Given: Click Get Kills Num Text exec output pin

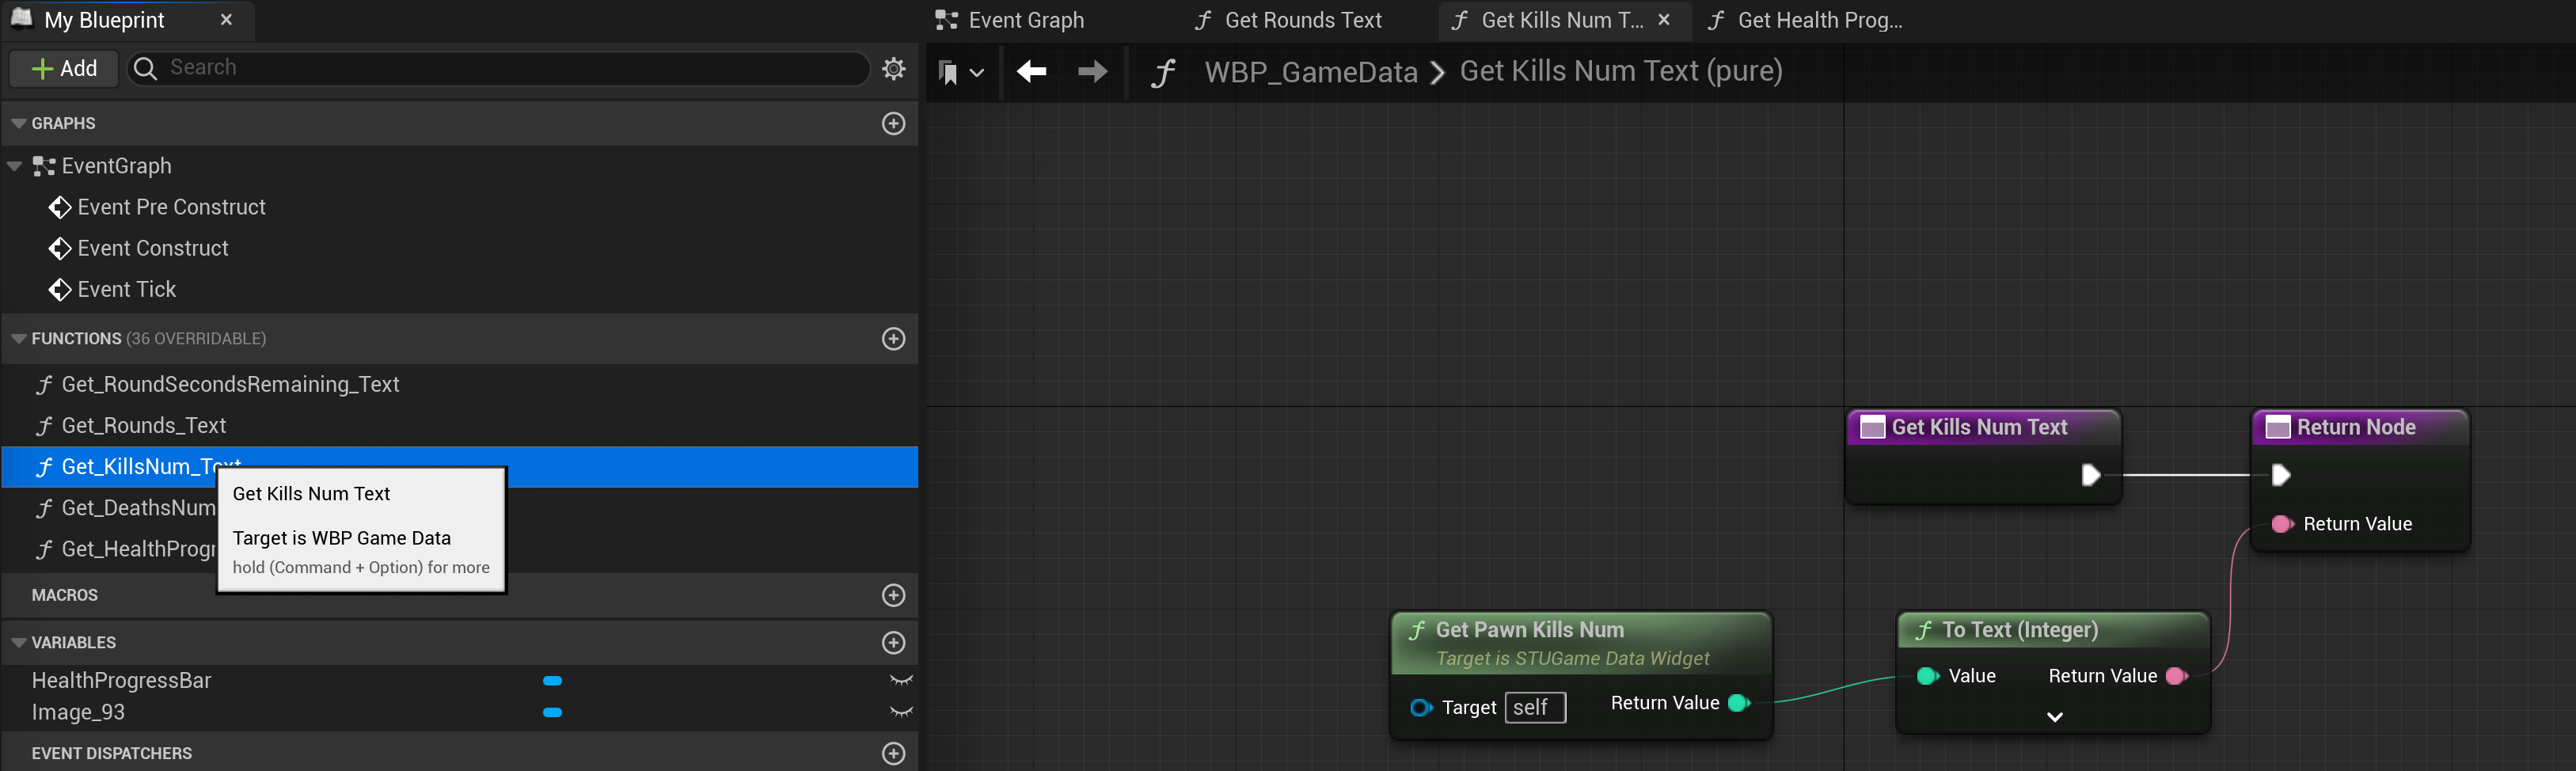Looking at the screenshot, I should pyautogui.click(x=2089, y=475).
